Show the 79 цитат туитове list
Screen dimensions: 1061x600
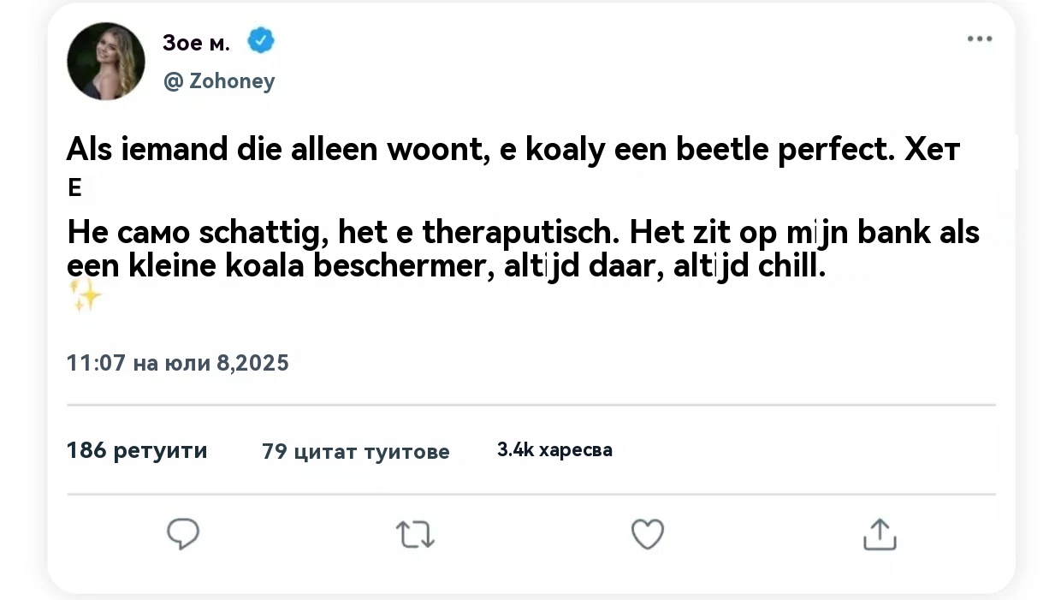click(355, 451)
